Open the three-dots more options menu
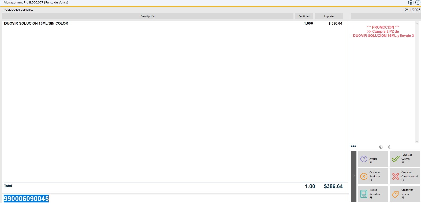 pos(353,146)
